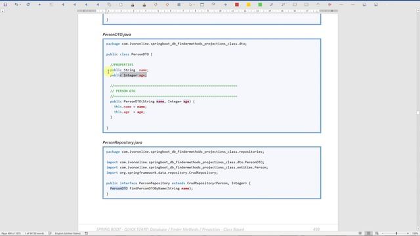The height and width of the screenshot is (236, 420).
Task: Click the import line ending "entities.Person;"
Action: click(187, 167)
